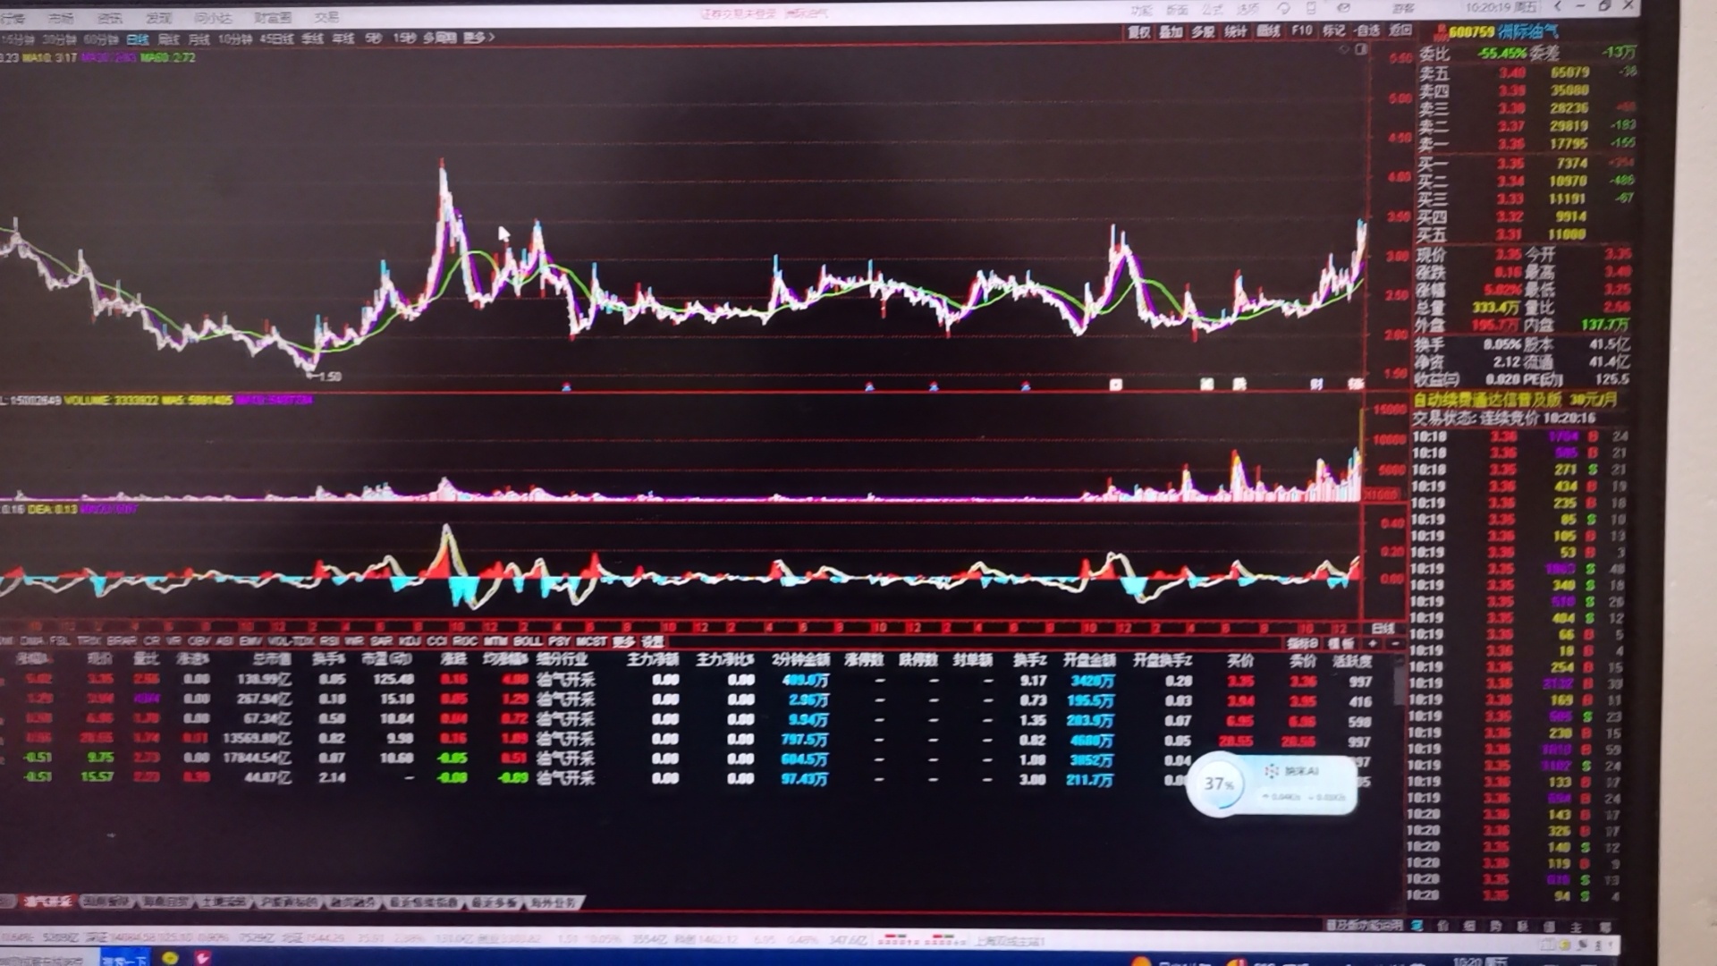This screenshot has width=1717, height=966.
Task: Click the diamond icon above price axis
Action: [1343, 50]
